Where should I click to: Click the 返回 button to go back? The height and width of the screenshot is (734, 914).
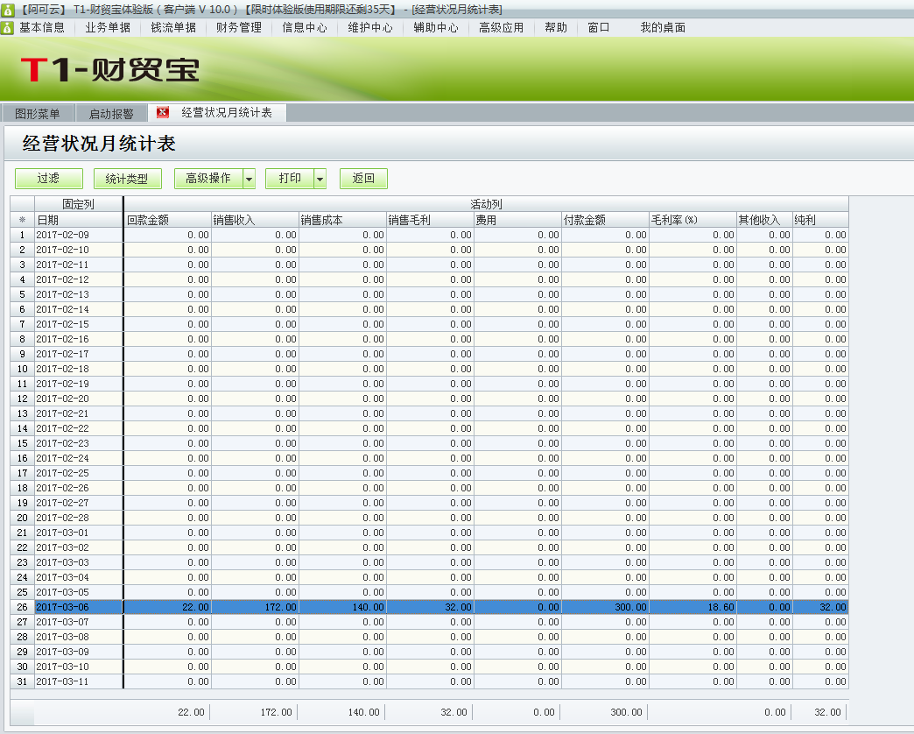(x=363, y=178)
